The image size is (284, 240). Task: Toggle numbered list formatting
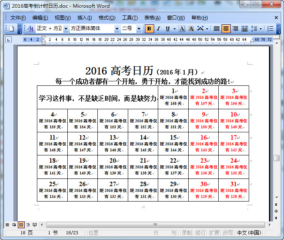click(270, 29)
